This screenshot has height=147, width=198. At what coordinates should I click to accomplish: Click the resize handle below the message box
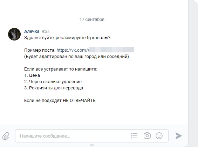pos(92,145)
